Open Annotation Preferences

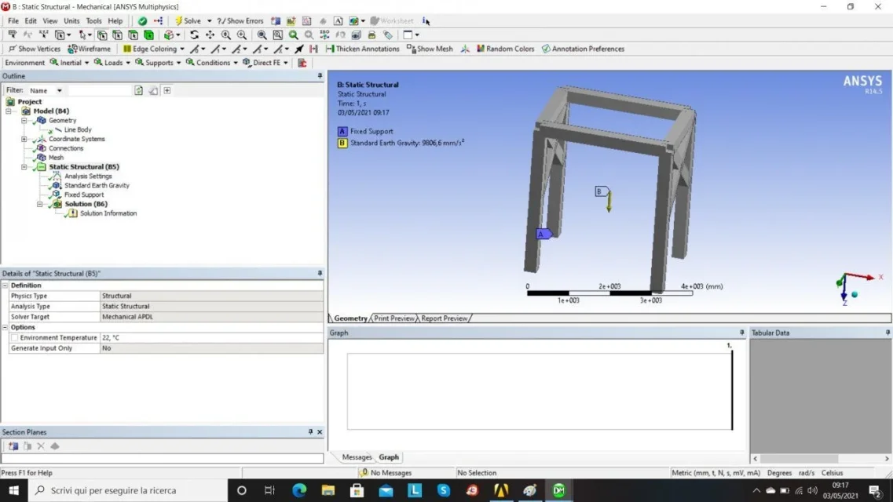coord(583,49)
